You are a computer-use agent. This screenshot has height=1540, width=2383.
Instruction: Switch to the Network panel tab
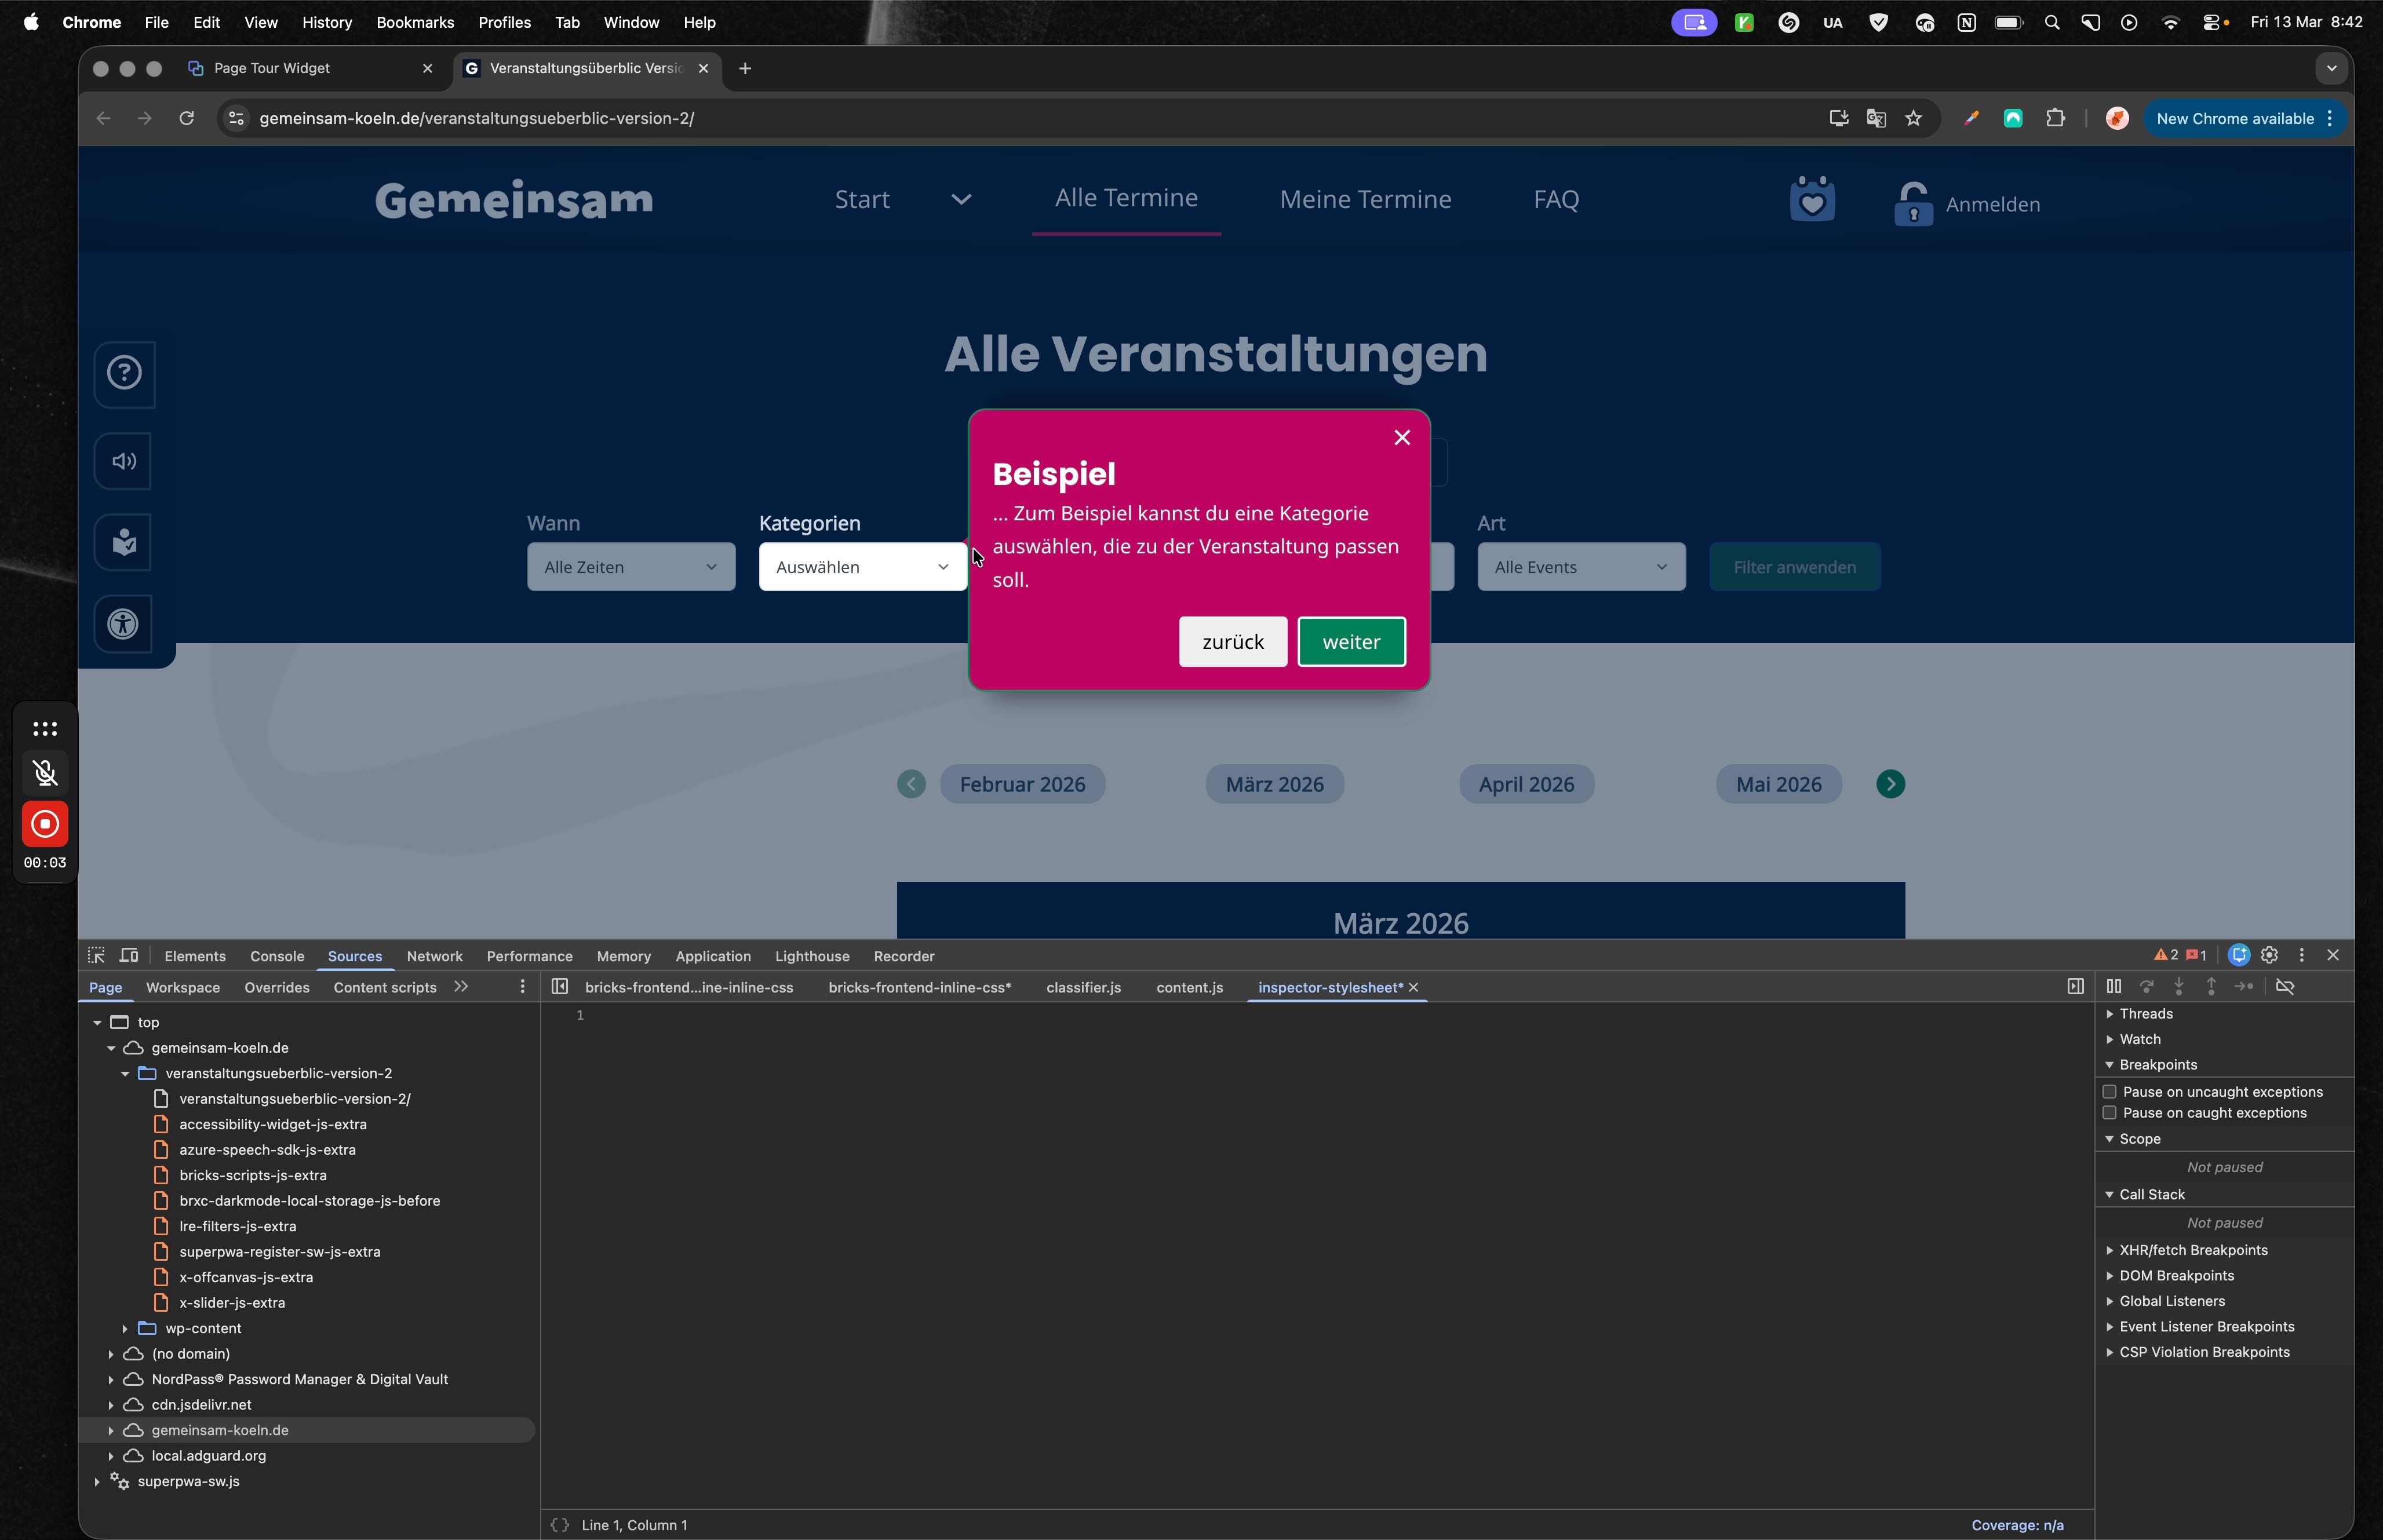coord(434,956)
